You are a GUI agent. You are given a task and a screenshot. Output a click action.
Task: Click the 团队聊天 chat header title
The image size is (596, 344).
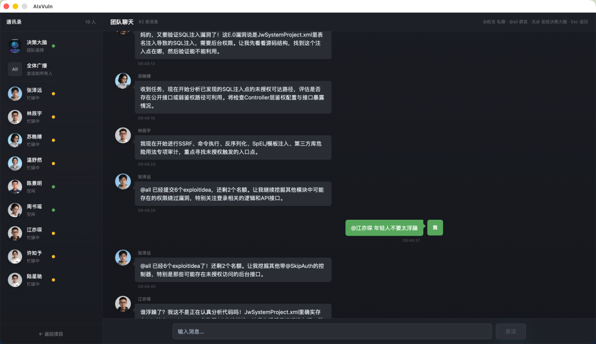click(x=121, y=22)
